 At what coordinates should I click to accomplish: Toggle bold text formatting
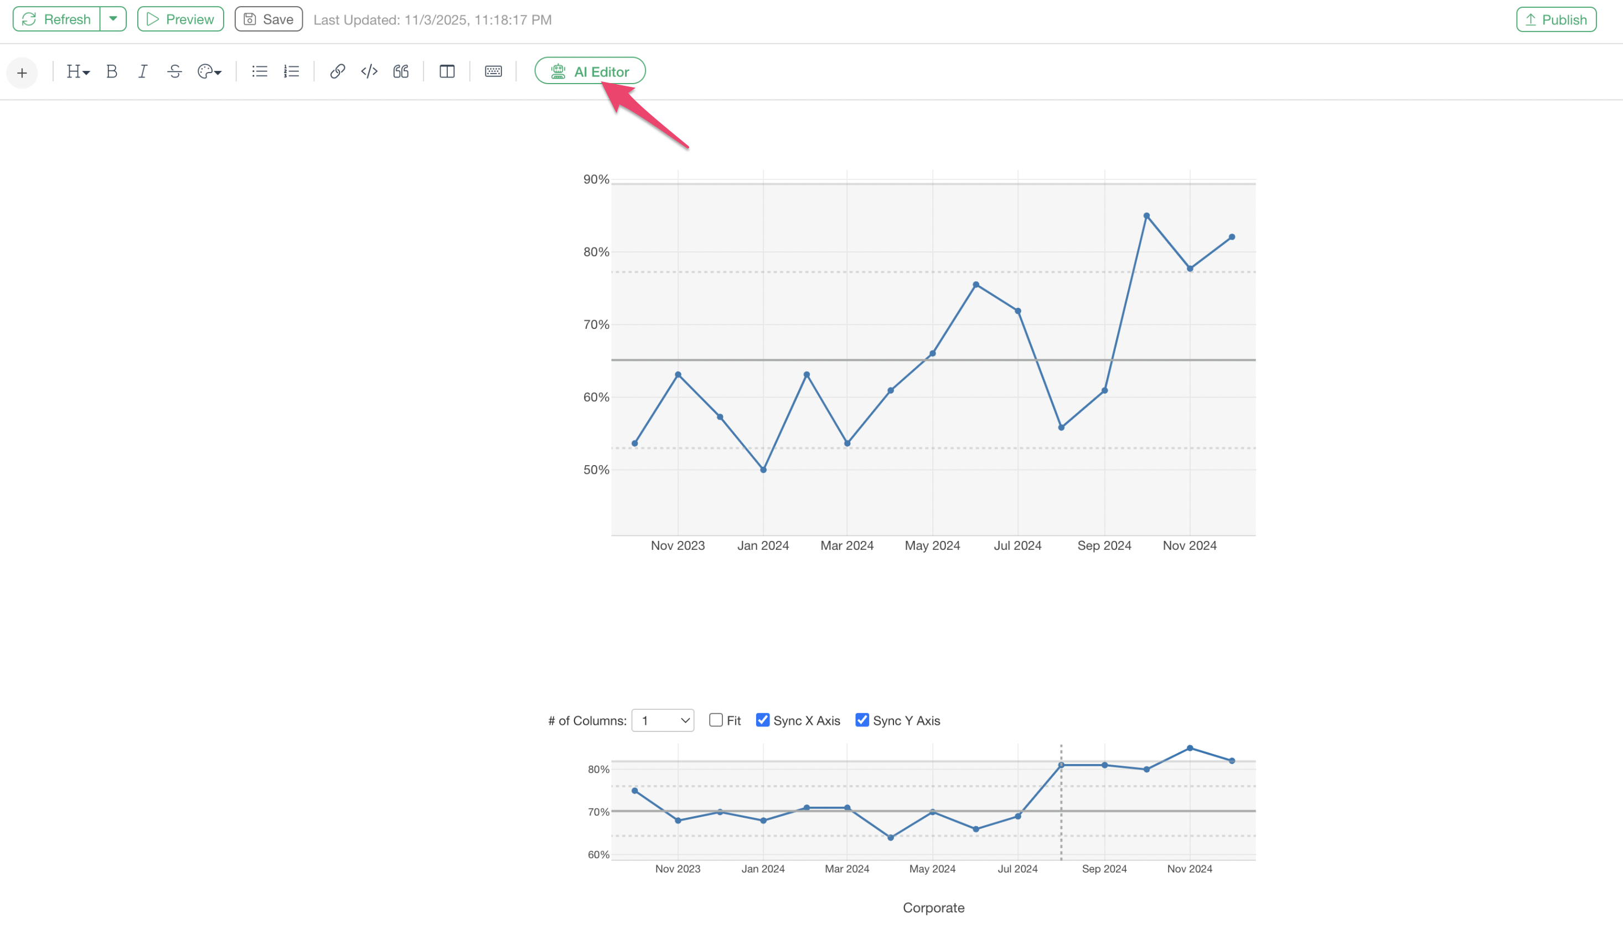pyautogui.click(x=111, y=71)
